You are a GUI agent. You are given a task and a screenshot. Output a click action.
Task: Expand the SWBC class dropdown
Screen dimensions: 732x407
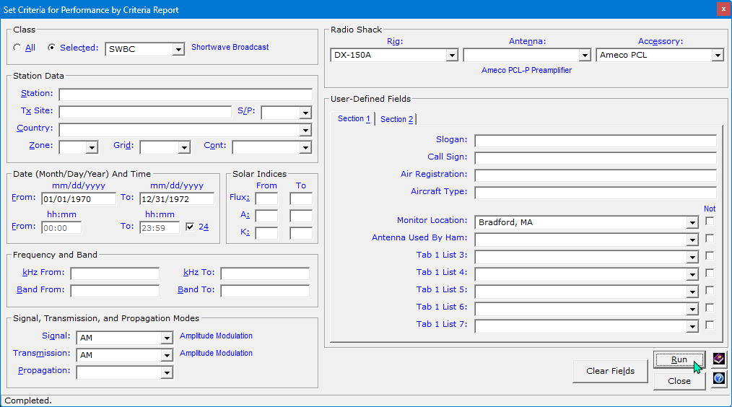[x=178, y=50]
